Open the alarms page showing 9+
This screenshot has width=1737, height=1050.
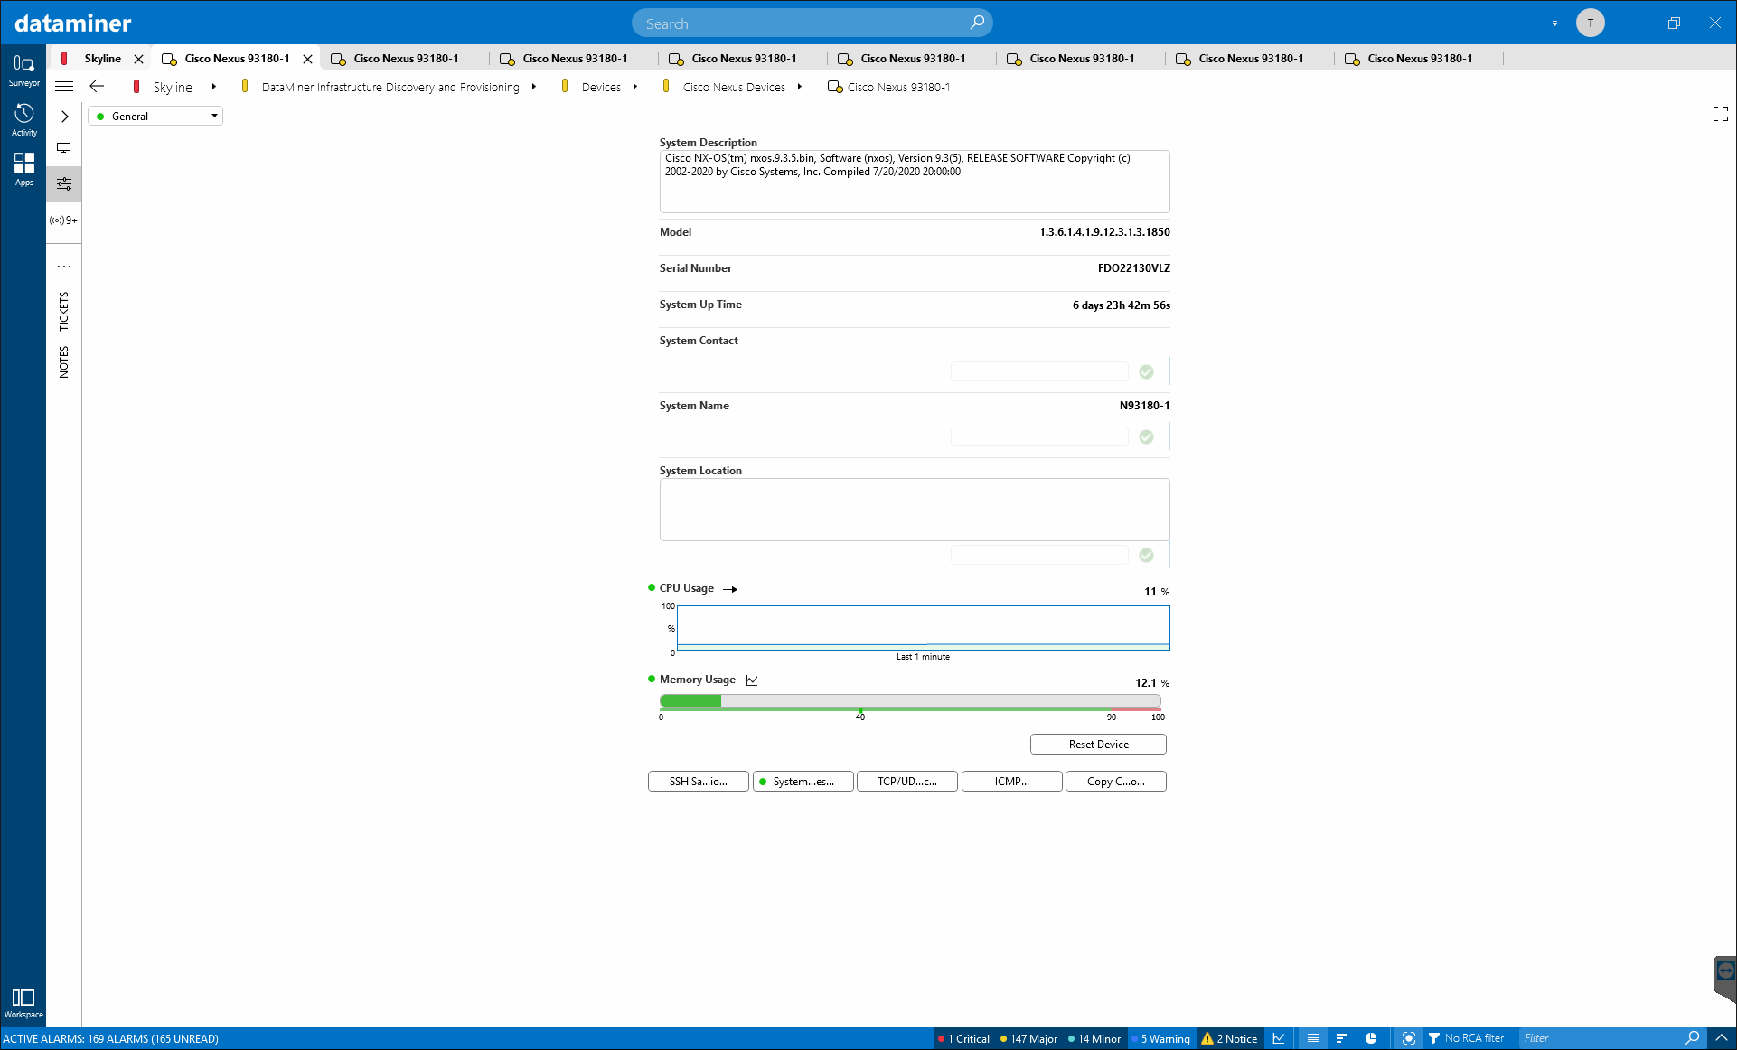coord(64,220)
